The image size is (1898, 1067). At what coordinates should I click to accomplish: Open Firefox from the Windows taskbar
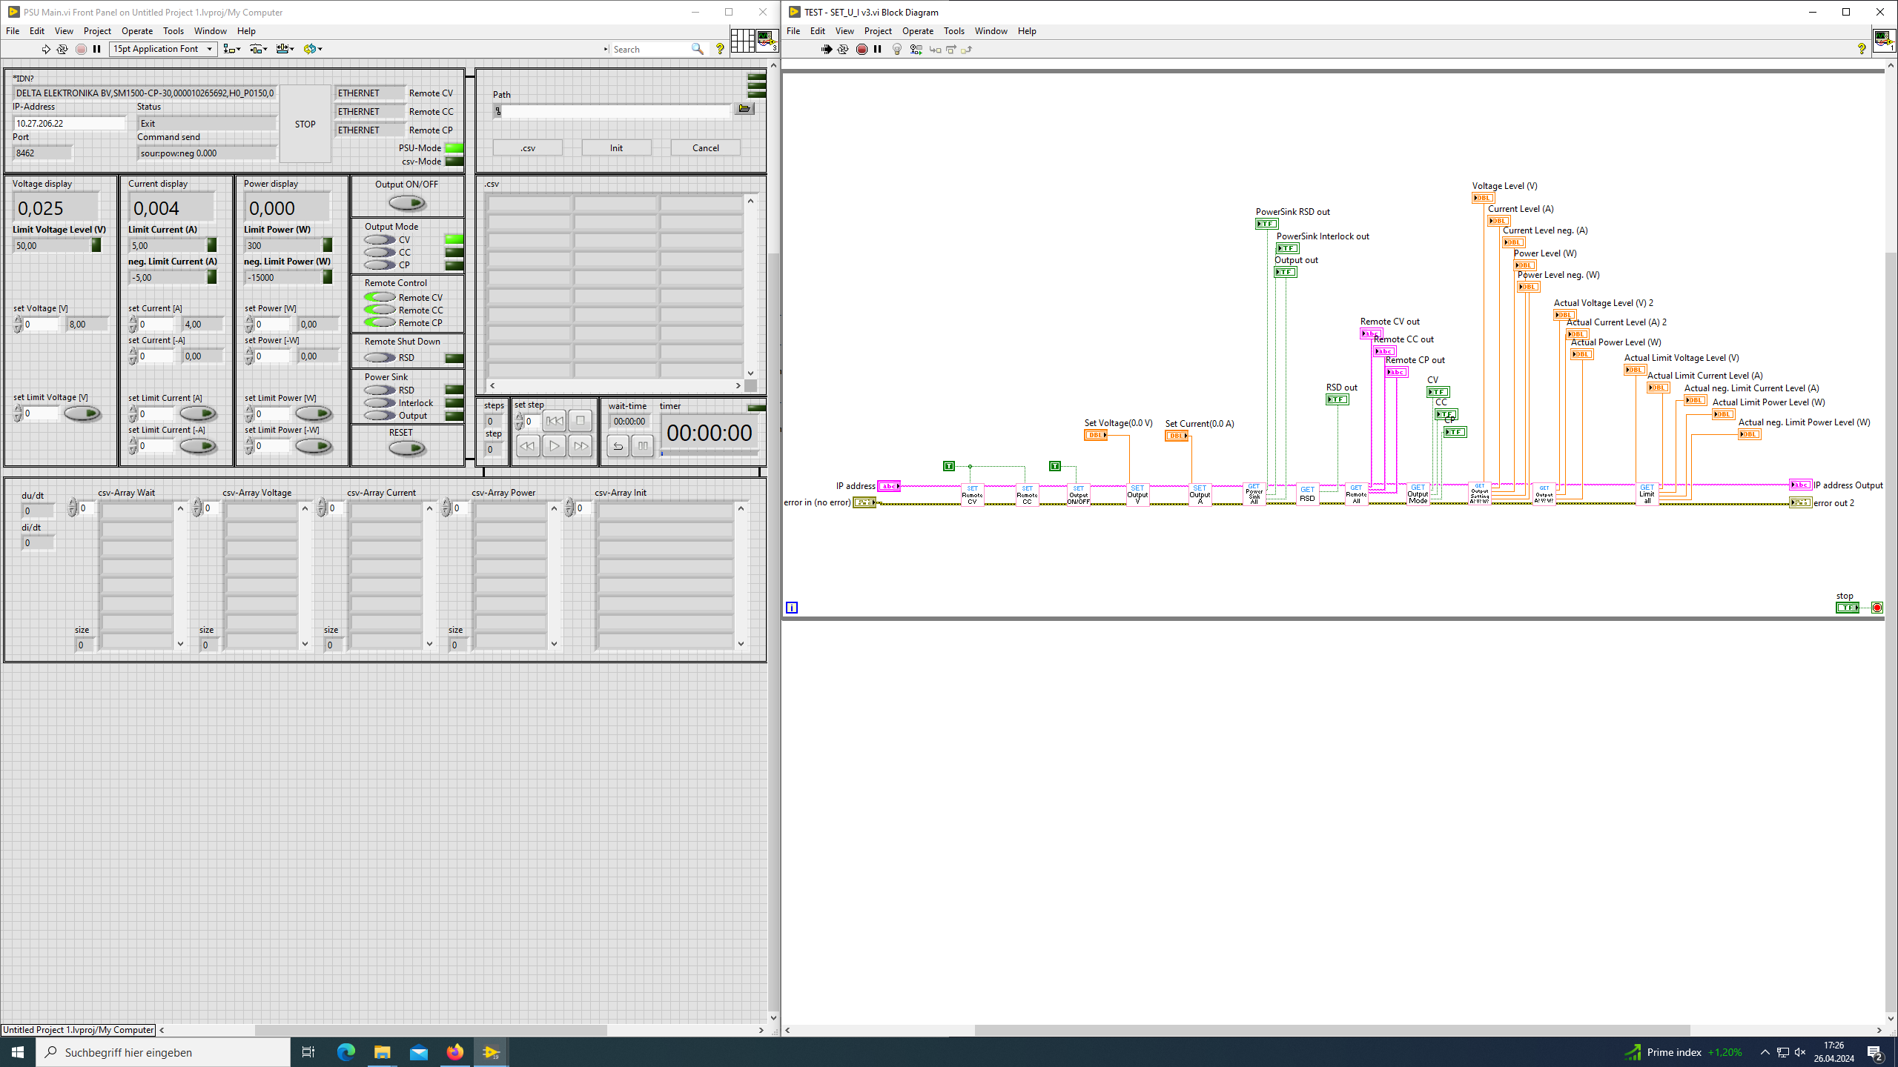(x=454, y=1052)
